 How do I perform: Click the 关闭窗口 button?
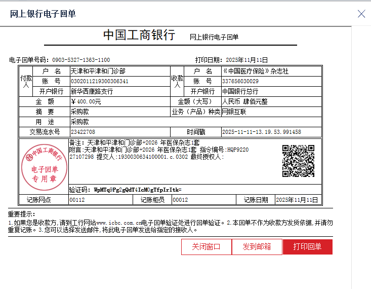tap(206, 247)
